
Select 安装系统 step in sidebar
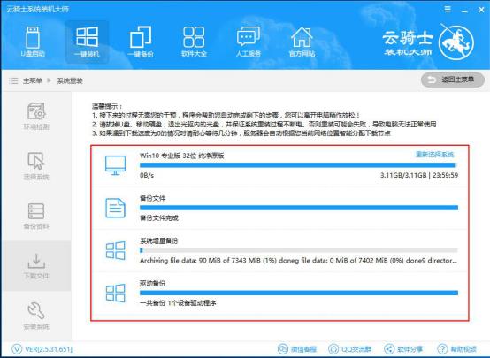click(36, 316)
